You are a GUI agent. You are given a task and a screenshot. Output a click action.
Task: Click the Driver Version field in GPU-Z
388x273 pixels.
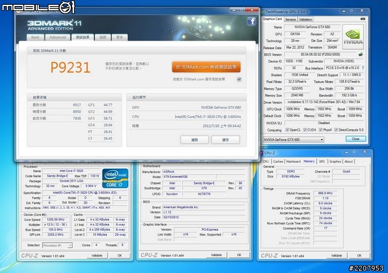click(x=324, y=102)
